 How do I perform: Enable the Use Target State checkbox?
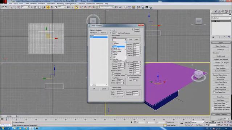[214, 92]
